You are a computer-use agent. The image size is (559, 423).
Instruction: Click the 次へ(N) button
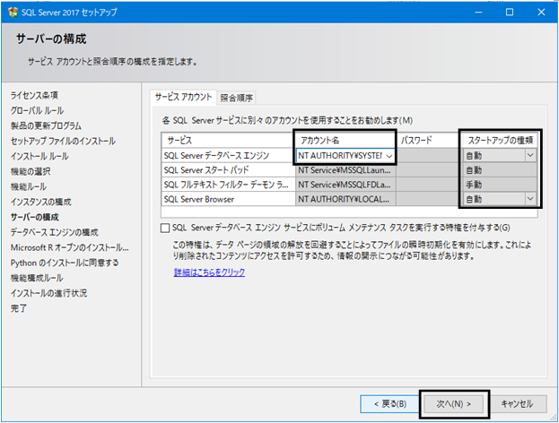(453, 404)
